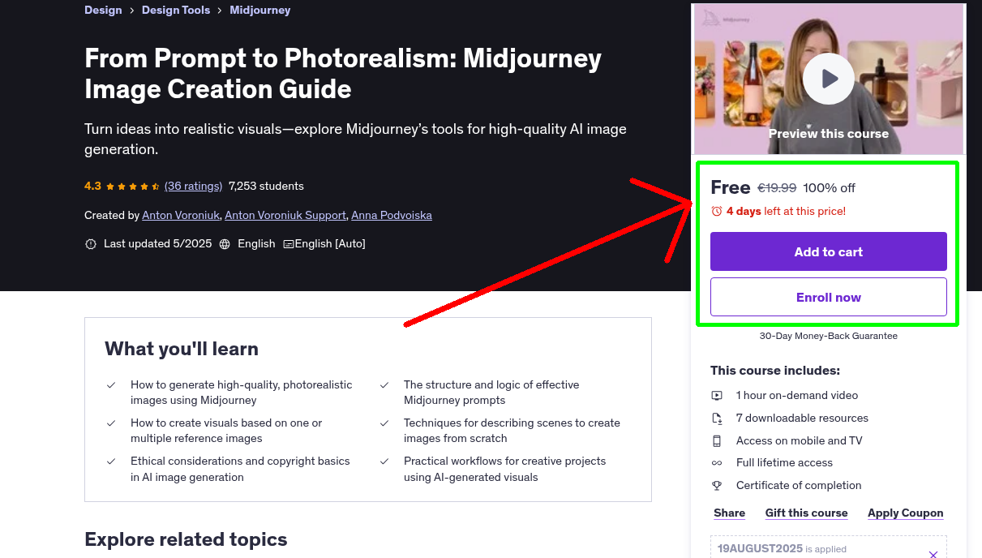Click the course title heading
This screenshot has height=558, width=982.
coord(343,73)
